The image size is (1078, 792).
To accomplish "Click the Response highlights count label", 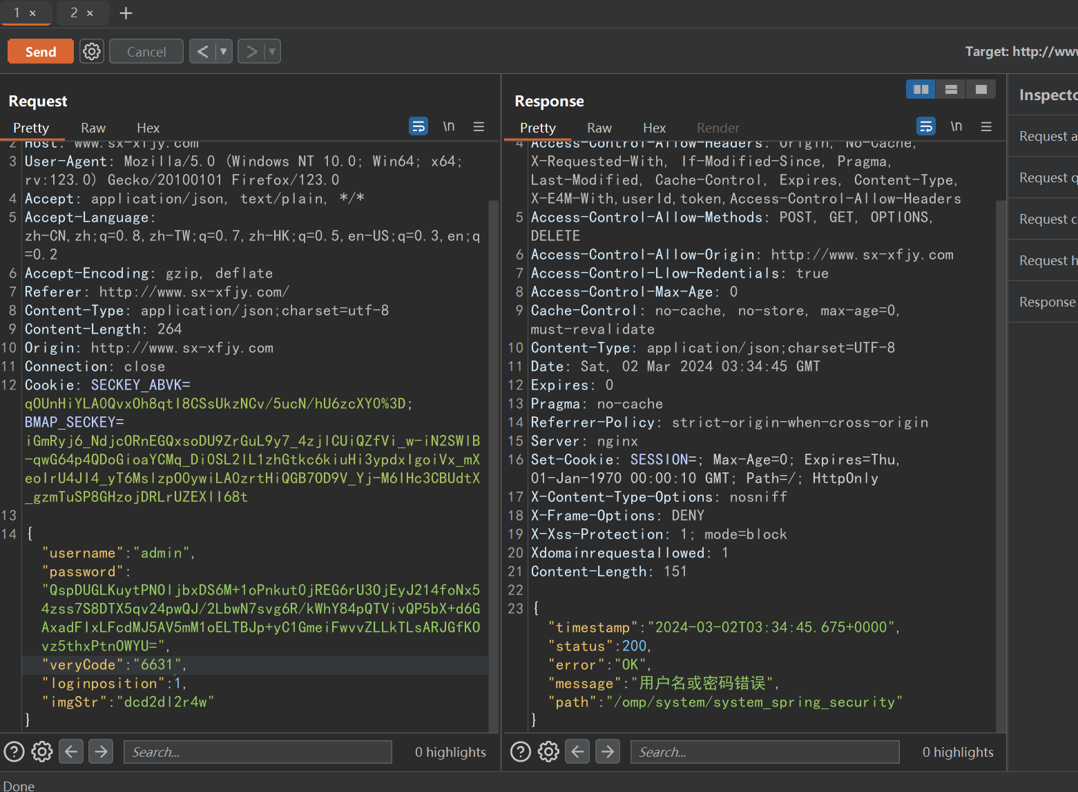I will [958, 752].
